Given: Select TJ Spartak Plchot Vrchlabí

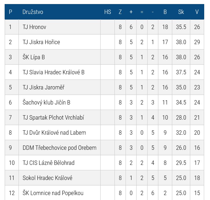Looking at the screenshot, I should (x=53, y=118).
